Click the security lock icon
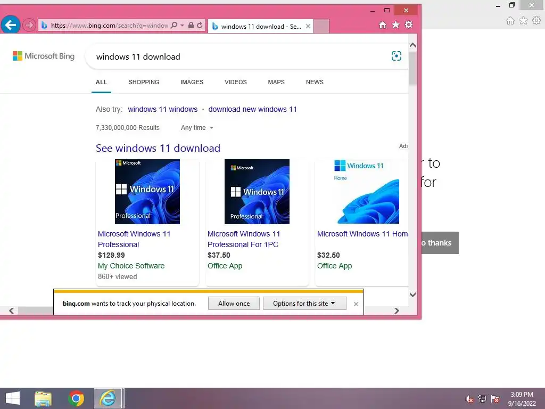This screenshot has height=409, width=545. tap(191, 26)
